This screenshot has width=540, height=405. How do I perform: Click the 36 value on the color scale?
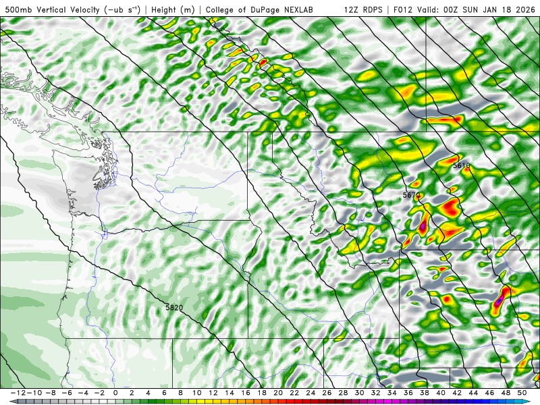(408, 393)
